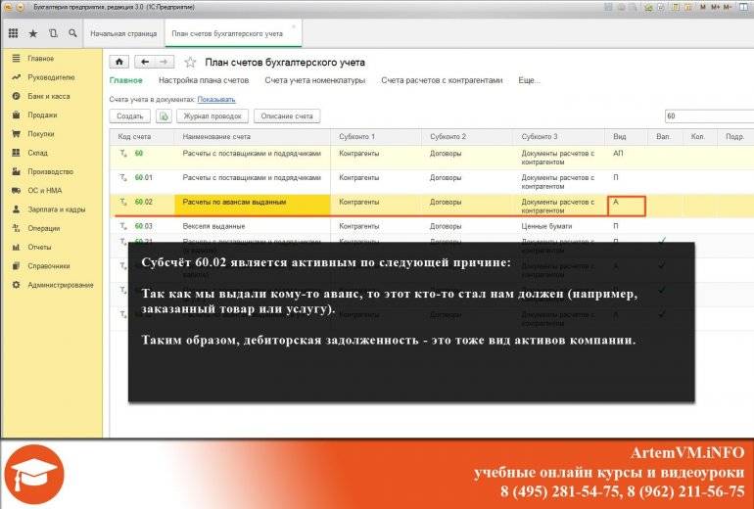Go back with the left arrow button
754x509 pixels.
[x=145, y=62]
